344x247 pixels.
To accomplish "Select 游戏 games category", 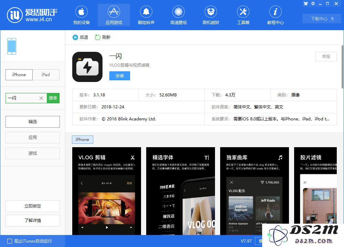I will click(33, 153).
